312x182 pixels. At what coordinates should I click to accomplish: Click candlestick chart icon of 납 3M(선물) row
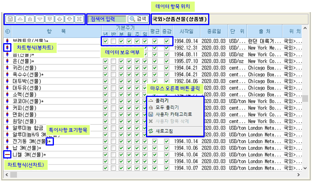(7, 148)
